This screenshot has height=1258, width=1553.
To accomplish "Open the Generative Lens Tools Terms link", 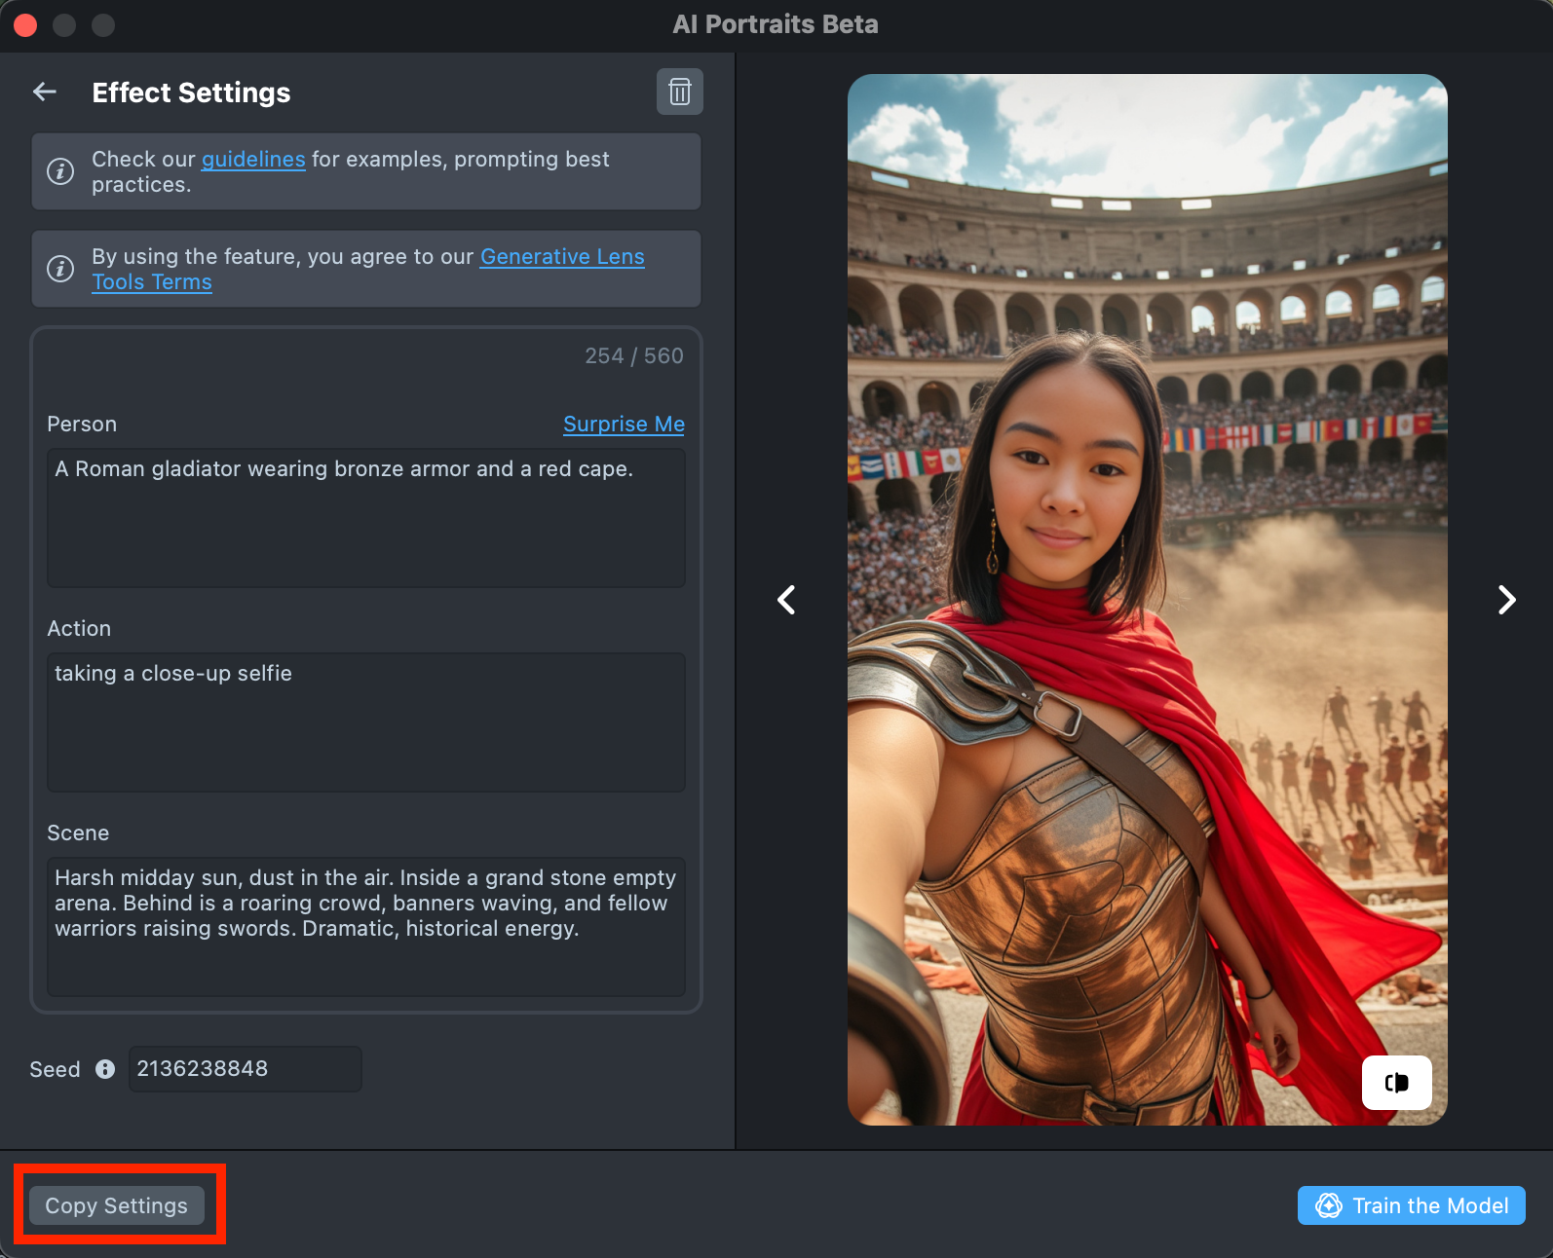I will pos(561,257).
